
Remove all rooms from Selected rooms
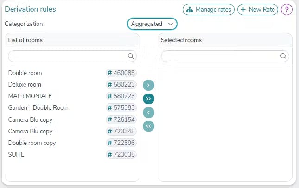148,126
